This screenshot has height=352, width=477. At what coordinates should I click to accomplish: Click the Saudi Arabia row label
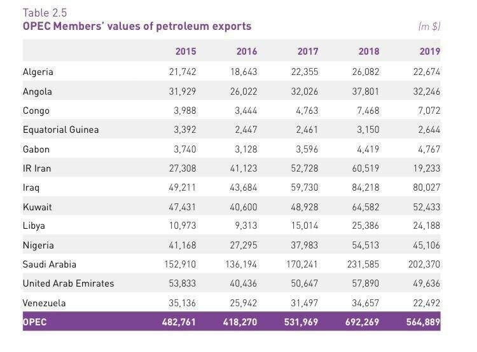(49, 264)
